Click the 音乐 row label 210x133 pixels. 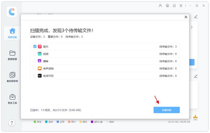click(x=46, y=47)
